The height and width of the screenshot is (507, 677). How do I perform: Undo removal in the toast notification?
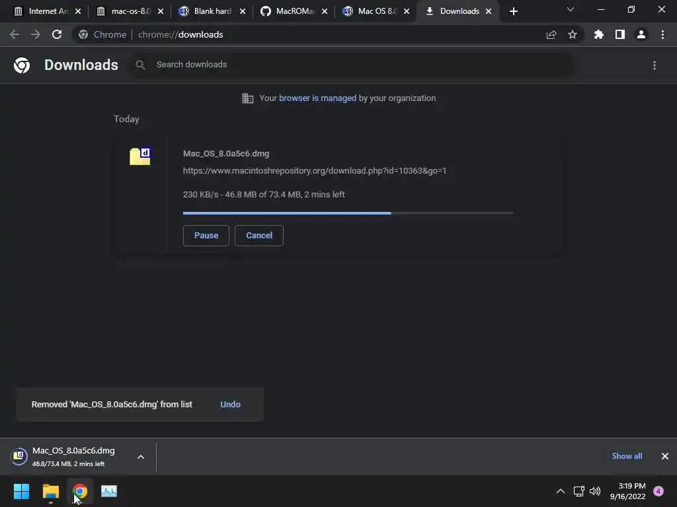coord(230,405)
